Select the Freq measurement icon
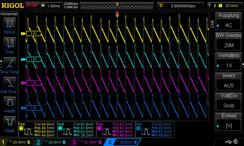 point(9,43)
